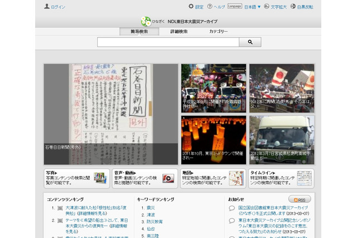Switch to the 詳細検索 tab
This screenshot has width=357, height=238.
pyautogui.click(x=179, y=31)
